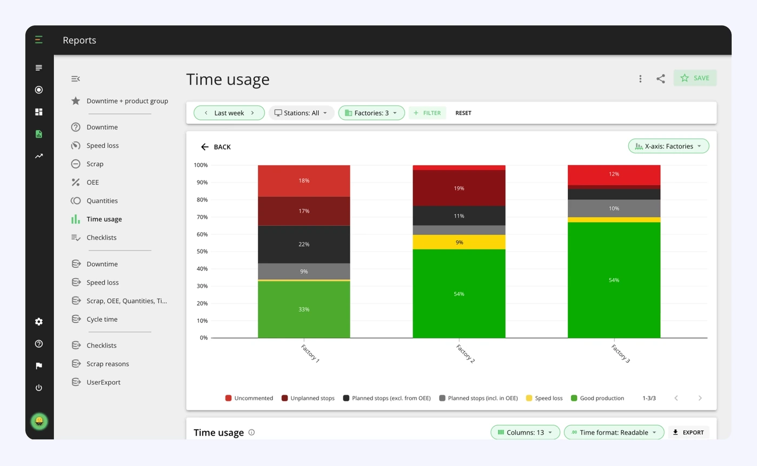This screenshot has height=466, width=757.
Task: Collapse the reports sidebar menu icon
Action: [x=76, y=79]
